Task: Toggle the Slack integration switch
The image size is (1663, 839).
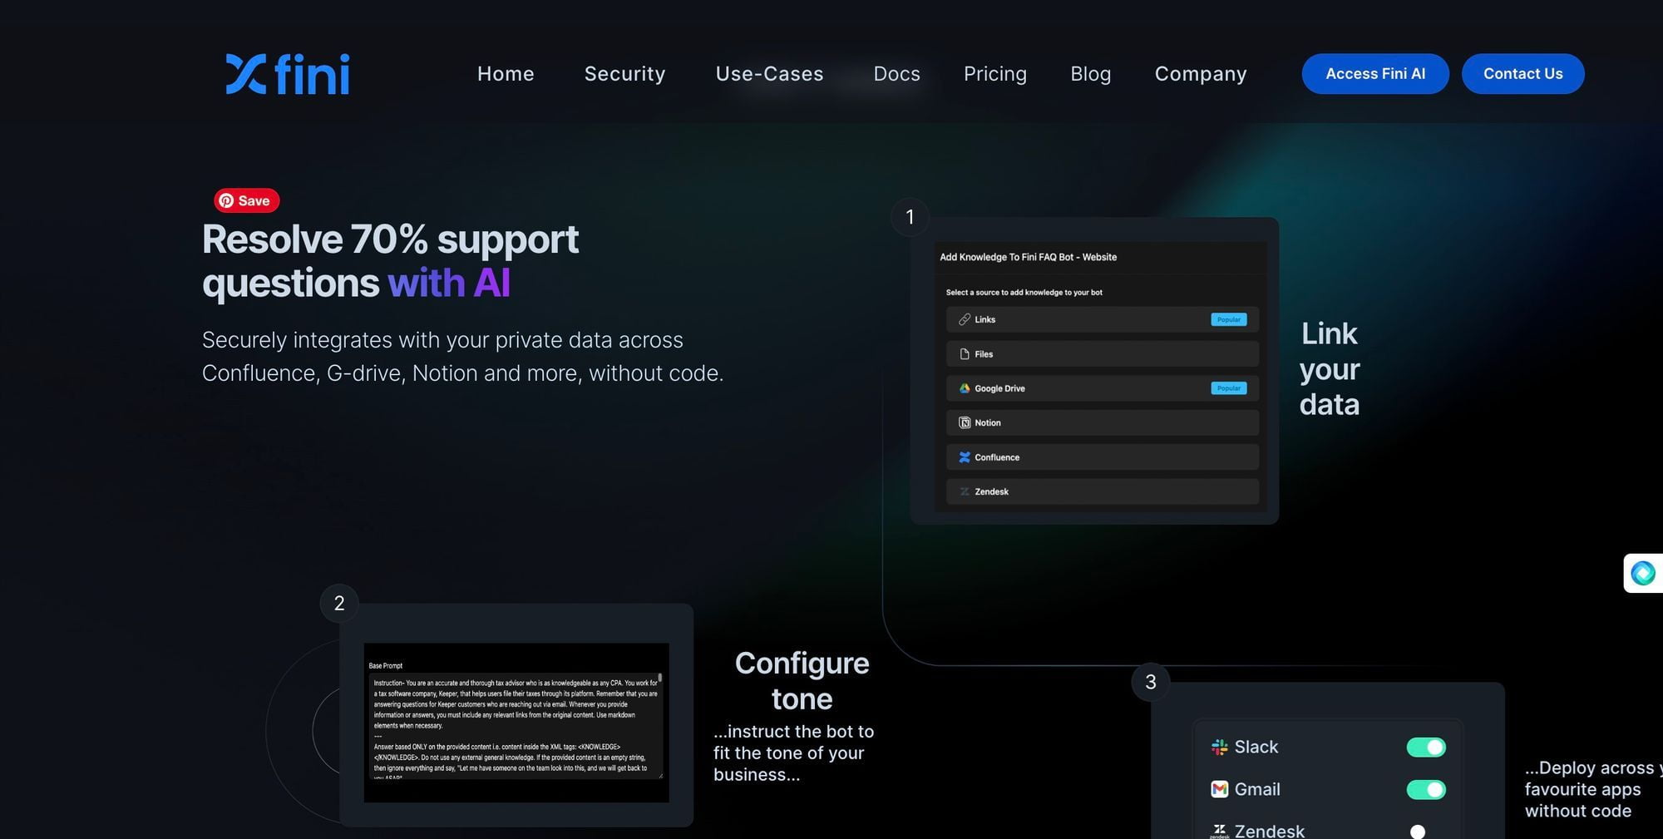Action: click(1426, 748)
